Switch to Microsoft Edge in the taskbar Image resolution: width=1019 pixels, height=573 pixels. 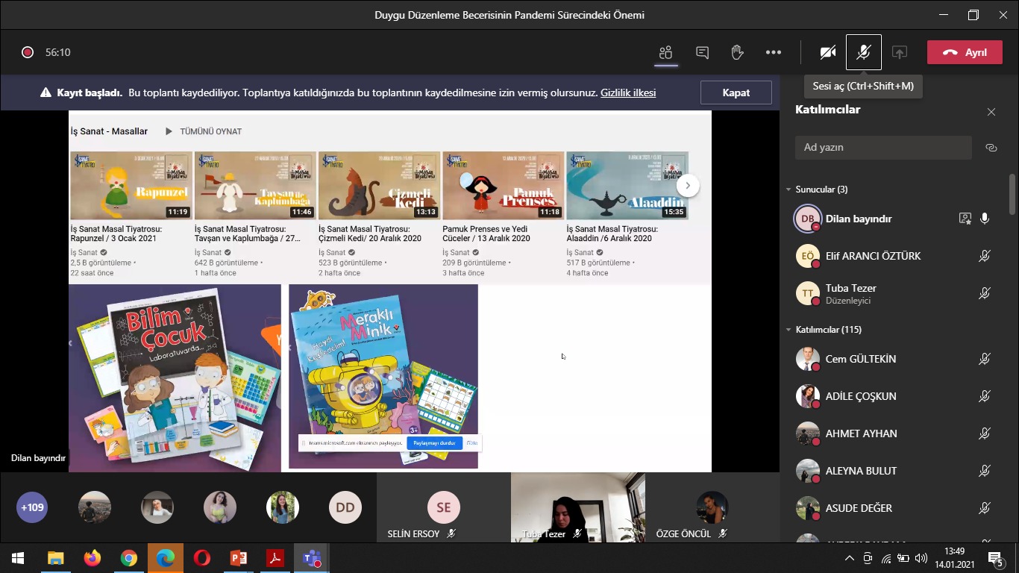click(x=165, y=558)
